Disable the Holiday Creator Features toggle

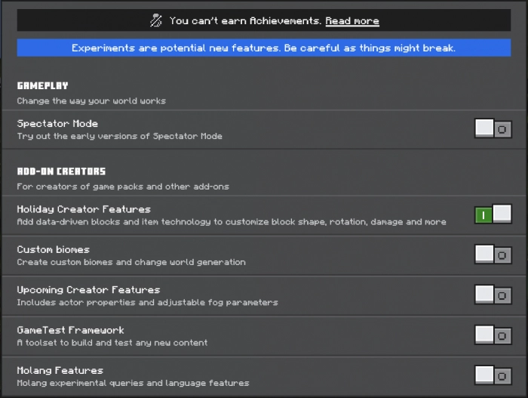pos(493,215)
